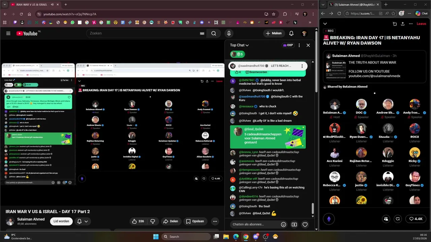Screen dimensions: 431x242
Task: Open pinned message options by saadmandhu9700
Action: tap(302, 66)
